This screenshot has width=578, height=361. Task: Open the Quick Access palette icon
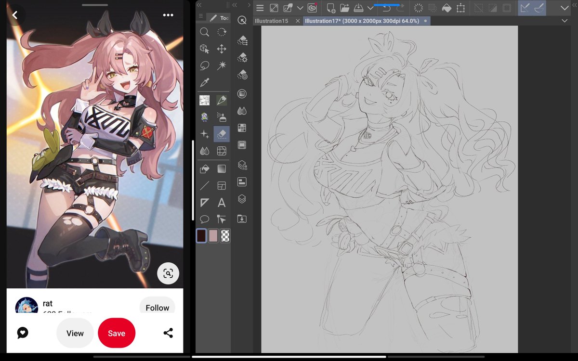click(242, 20)
